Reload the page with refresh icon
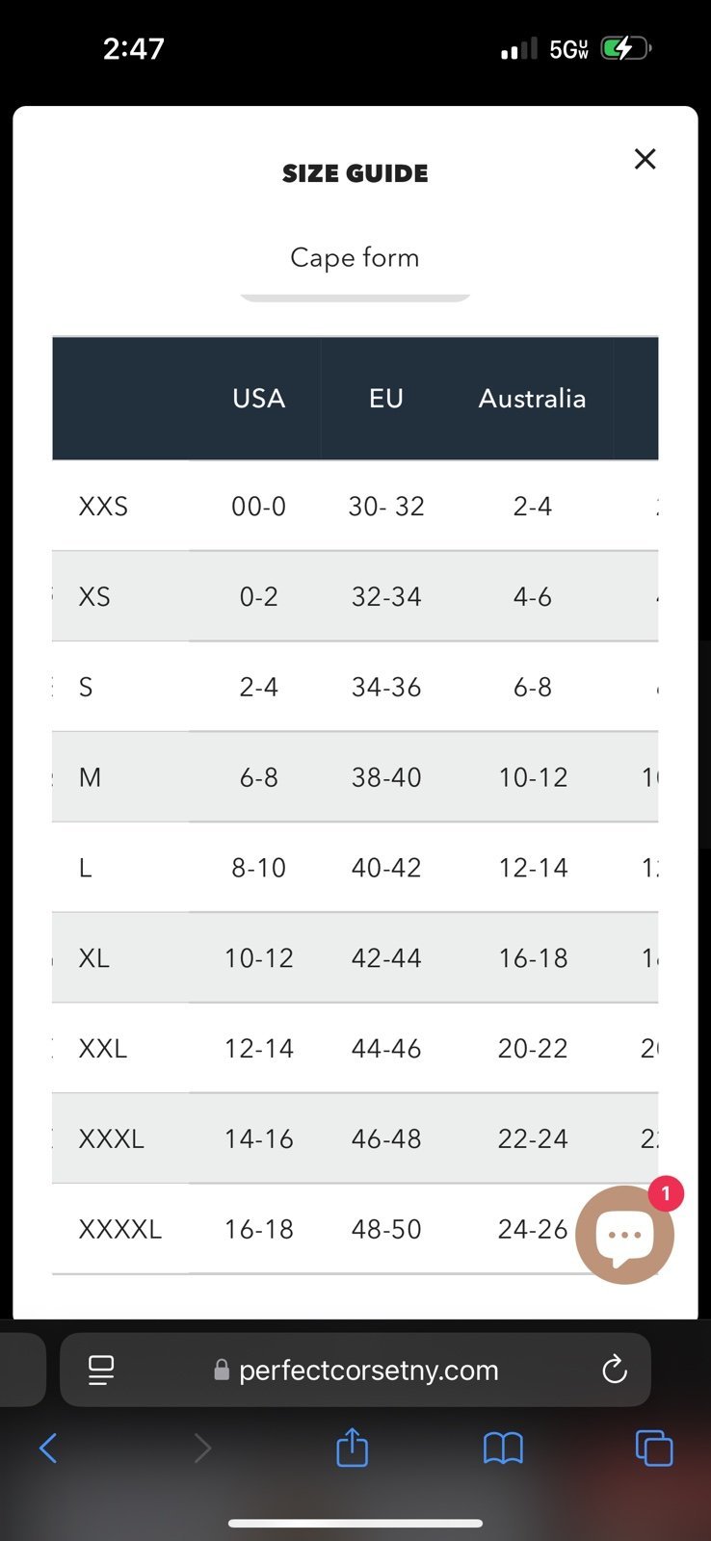711x1541 pixels. pos(615,1370)
